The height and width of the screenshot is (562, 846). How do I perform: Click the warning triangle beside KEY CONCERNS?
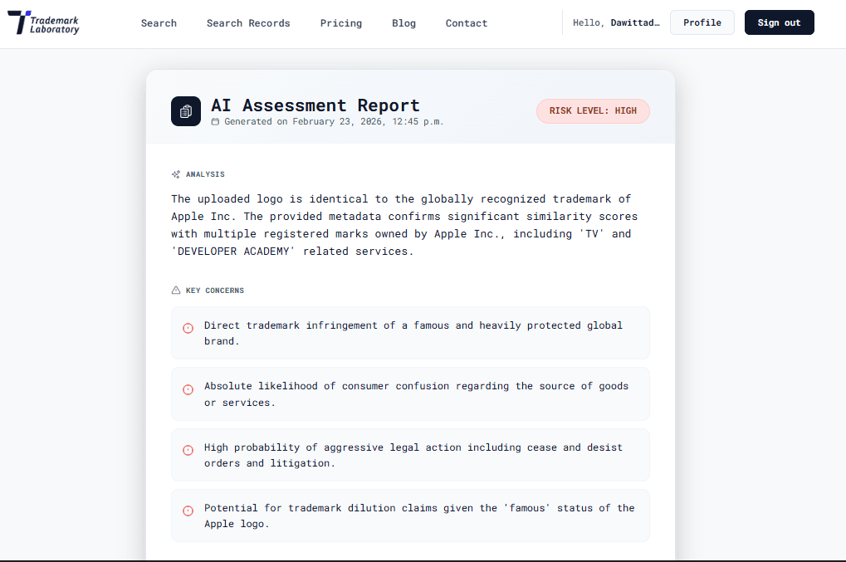tap(175, 290)
